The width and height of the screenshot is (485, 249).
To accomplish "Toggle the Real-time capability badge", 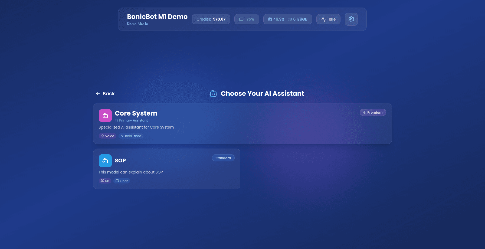I will click(x=131, y=136).
